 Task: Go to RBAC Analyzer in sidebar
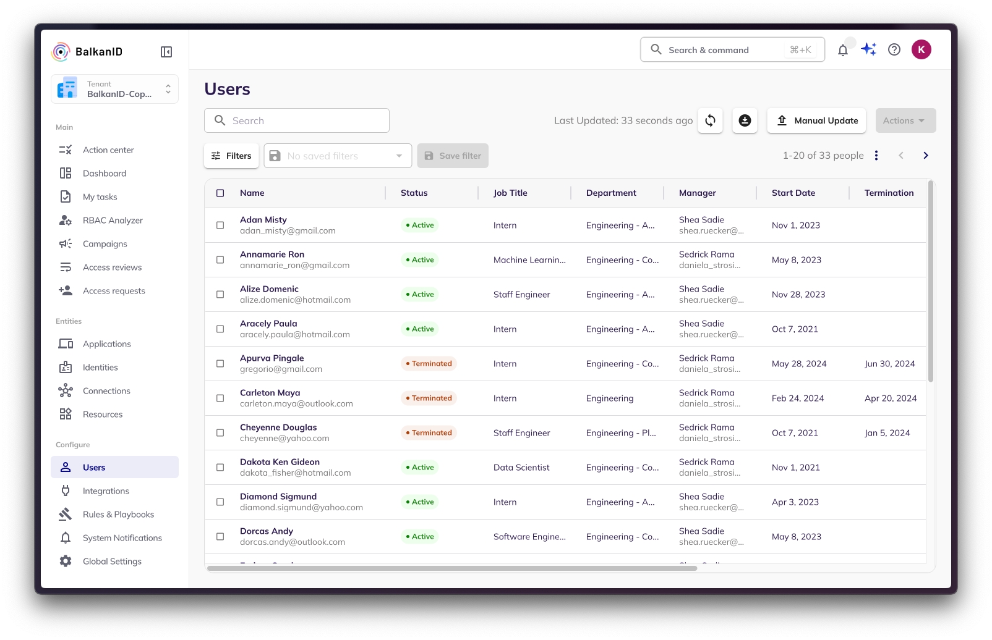coord(113,221)
